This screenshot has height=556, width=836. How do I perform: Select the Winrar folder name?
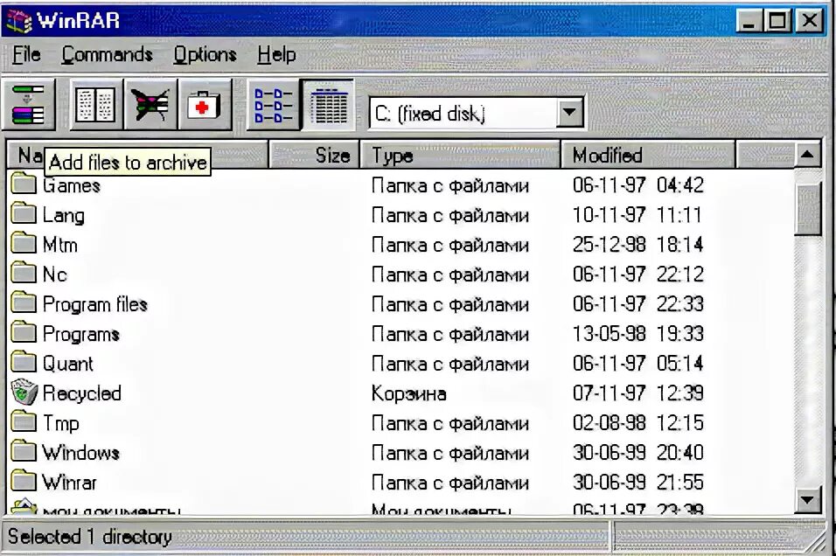click(x=70, y=483)
